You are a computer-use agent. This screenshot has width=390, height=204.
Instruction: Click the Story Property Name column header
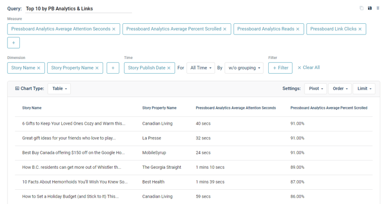(x=159, y=108)
